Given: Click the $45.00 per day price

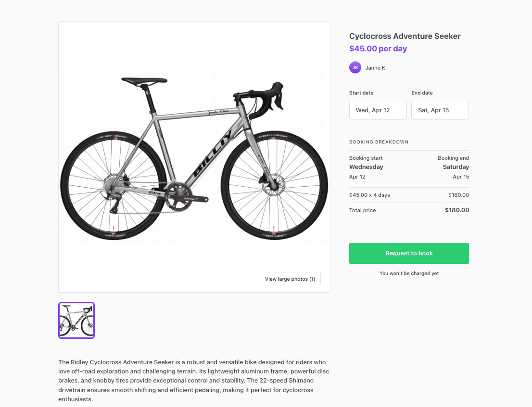Looking at the screenshot, I should coord(378,48).
